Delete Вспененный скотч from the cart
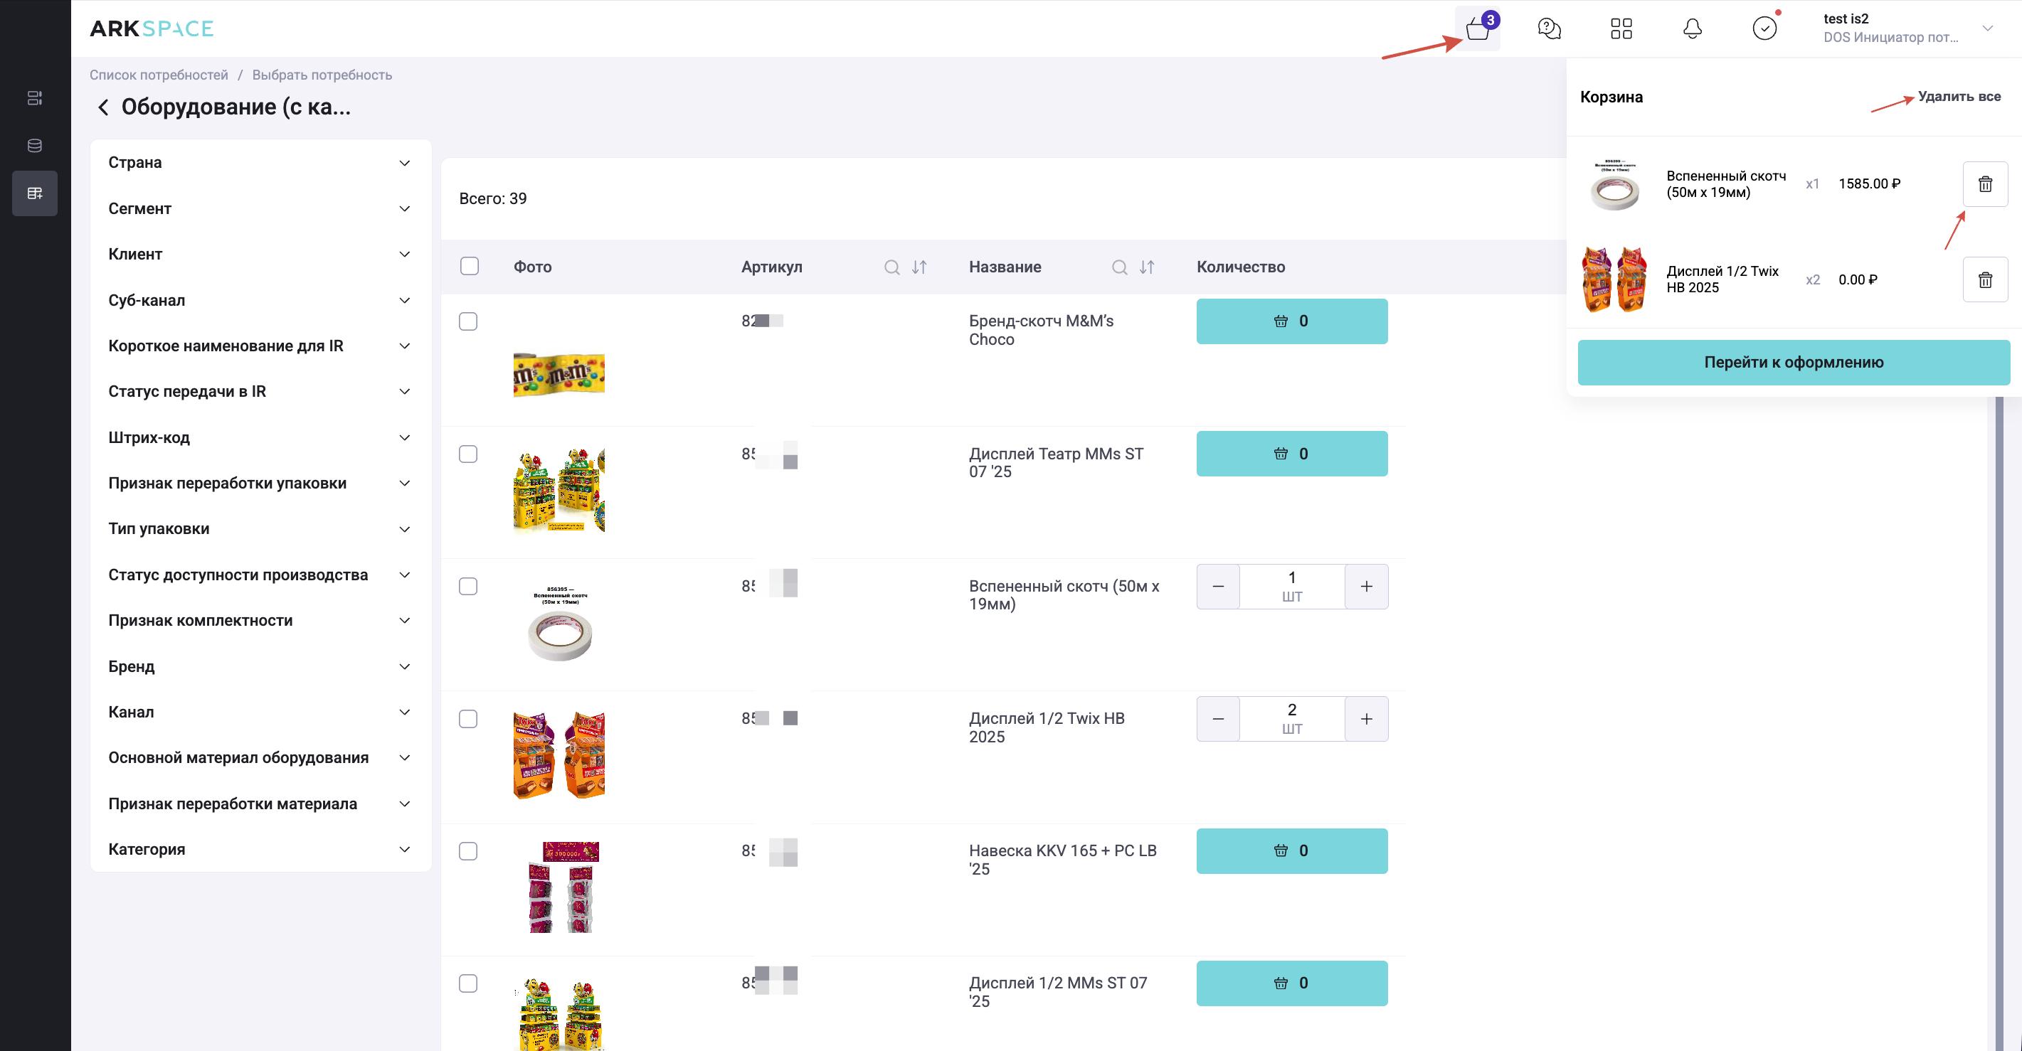This screenshot has height=1051, width=2022. coord(1984,184)
